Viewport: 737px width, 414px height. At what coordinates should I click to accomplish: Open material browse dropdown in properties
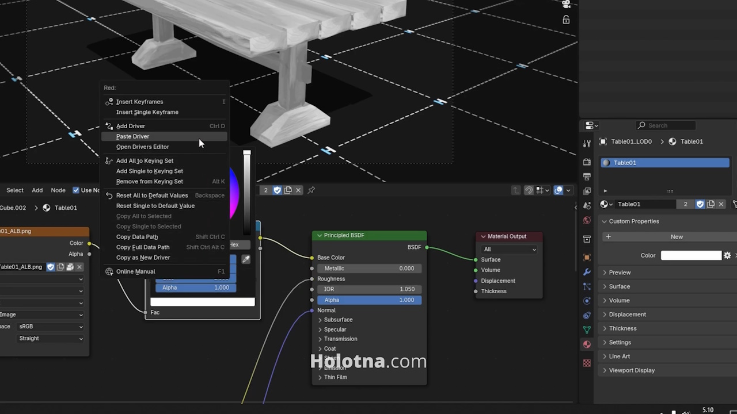(x=606, y=204)
